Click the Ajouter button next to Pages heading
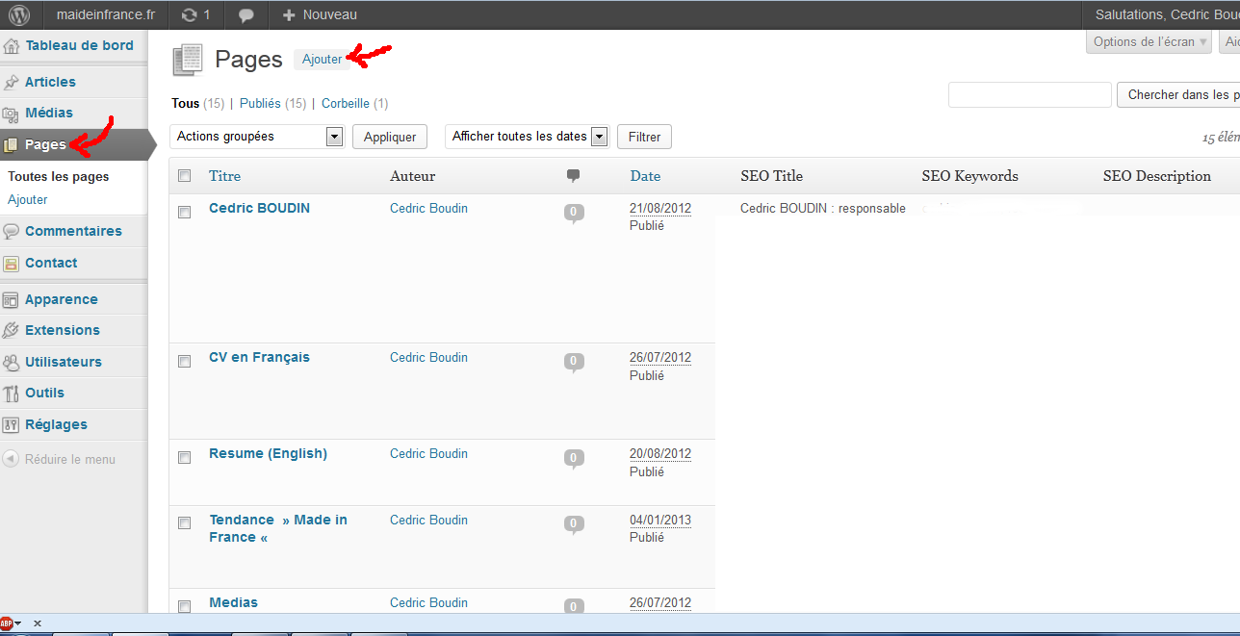Image resolution: width=1240 pixels, height=636 pixels. pos(322,59)
